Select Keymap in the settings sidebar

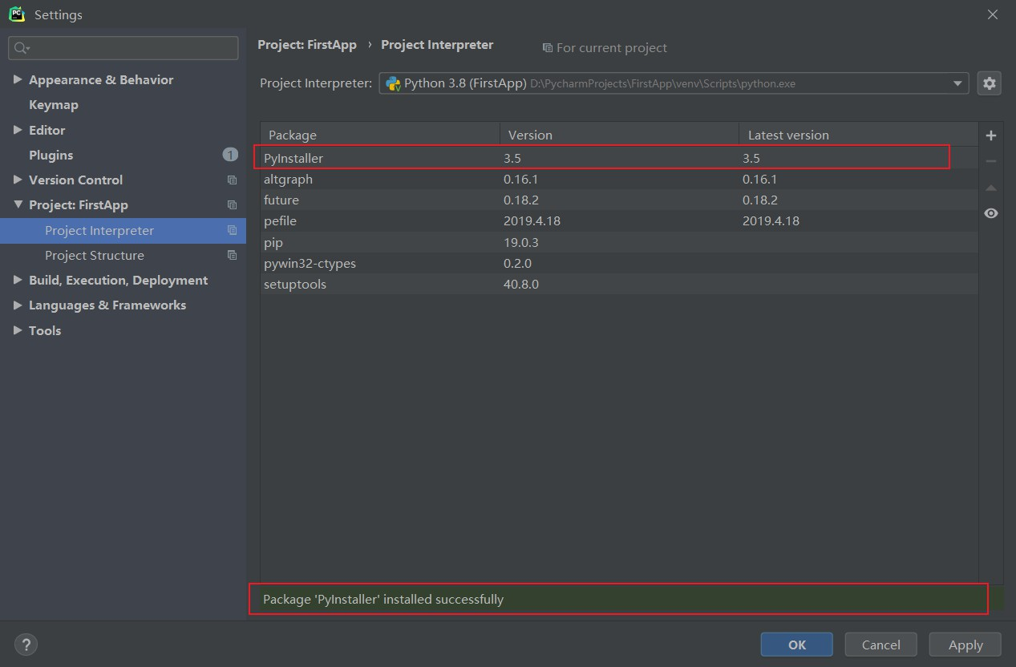tap(54, 105)
